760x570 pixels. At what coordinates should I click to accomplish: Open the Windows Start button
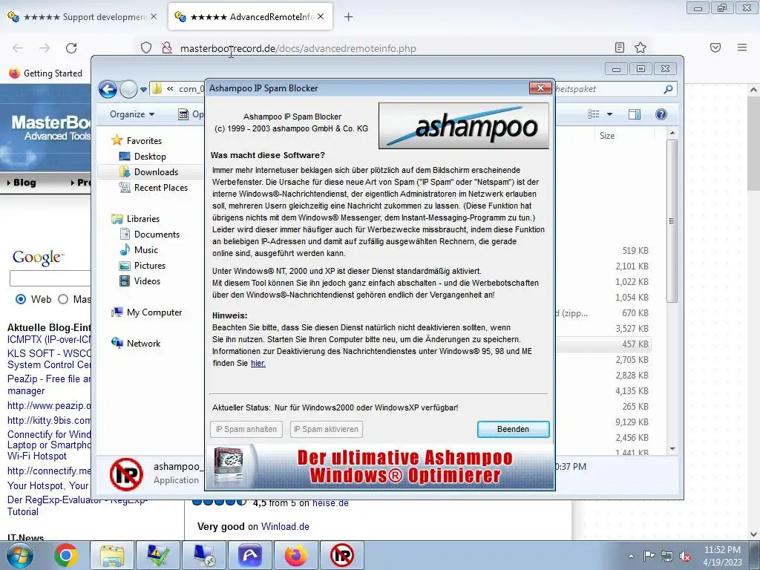[x=20, y=555]
